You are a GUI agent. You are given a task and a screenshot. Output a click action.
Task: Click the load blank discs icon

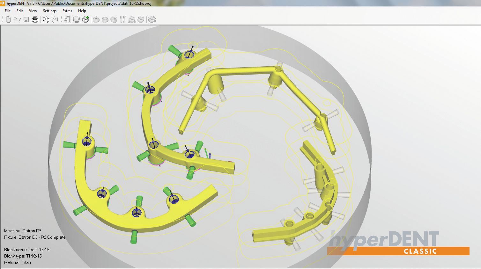[77, 19]
